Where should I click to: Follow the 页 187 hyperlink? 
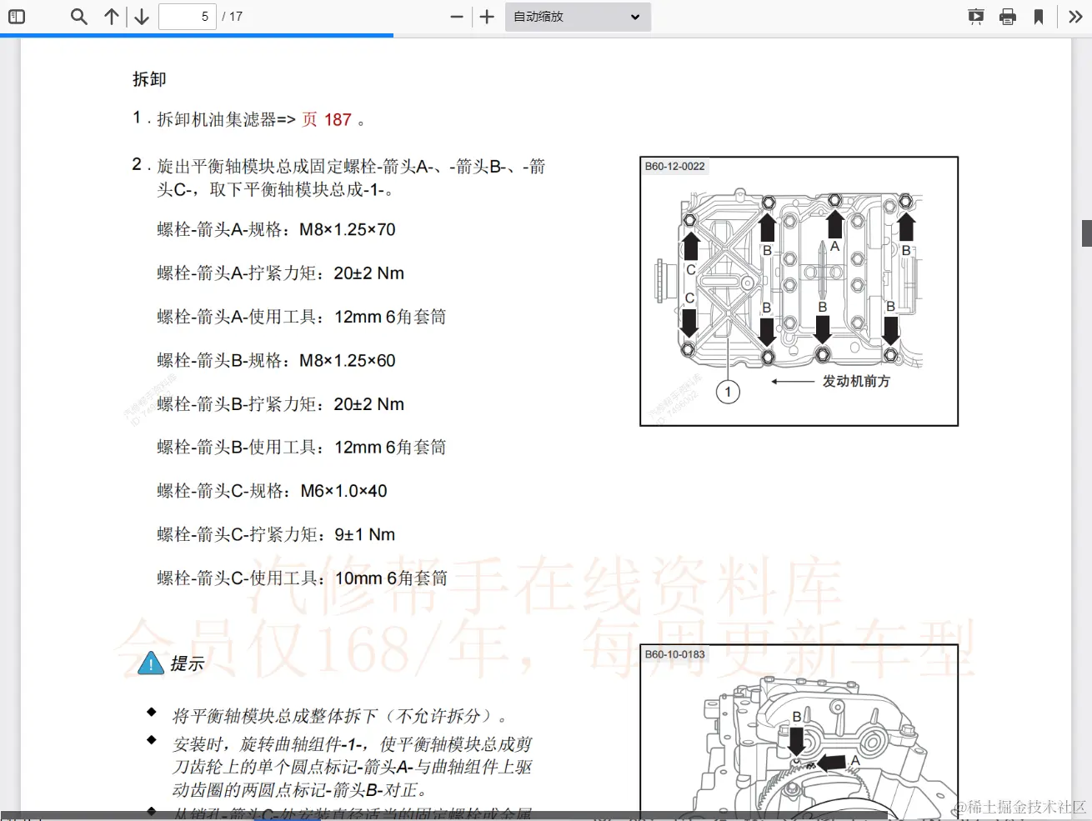click(328, 119)
